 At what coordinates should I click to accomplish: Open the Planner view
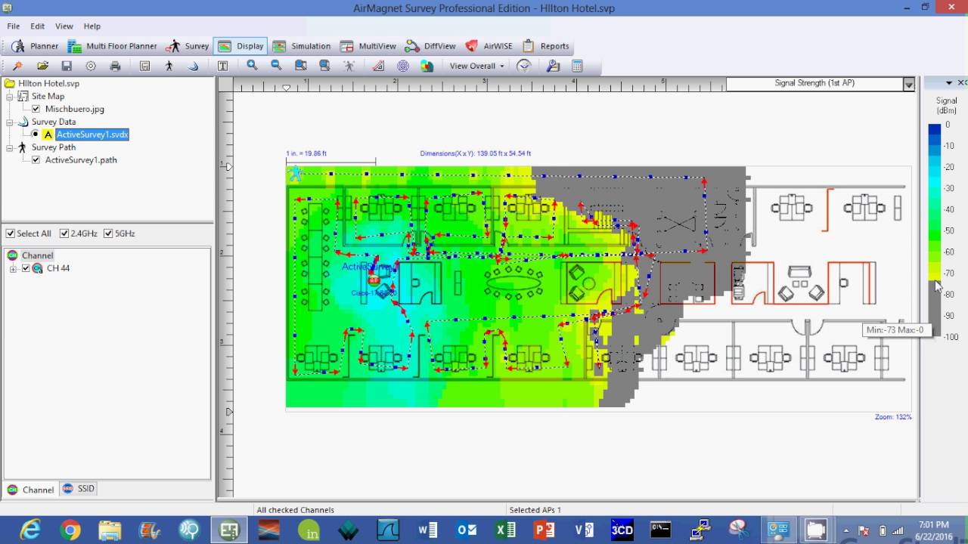coord(35,46)
